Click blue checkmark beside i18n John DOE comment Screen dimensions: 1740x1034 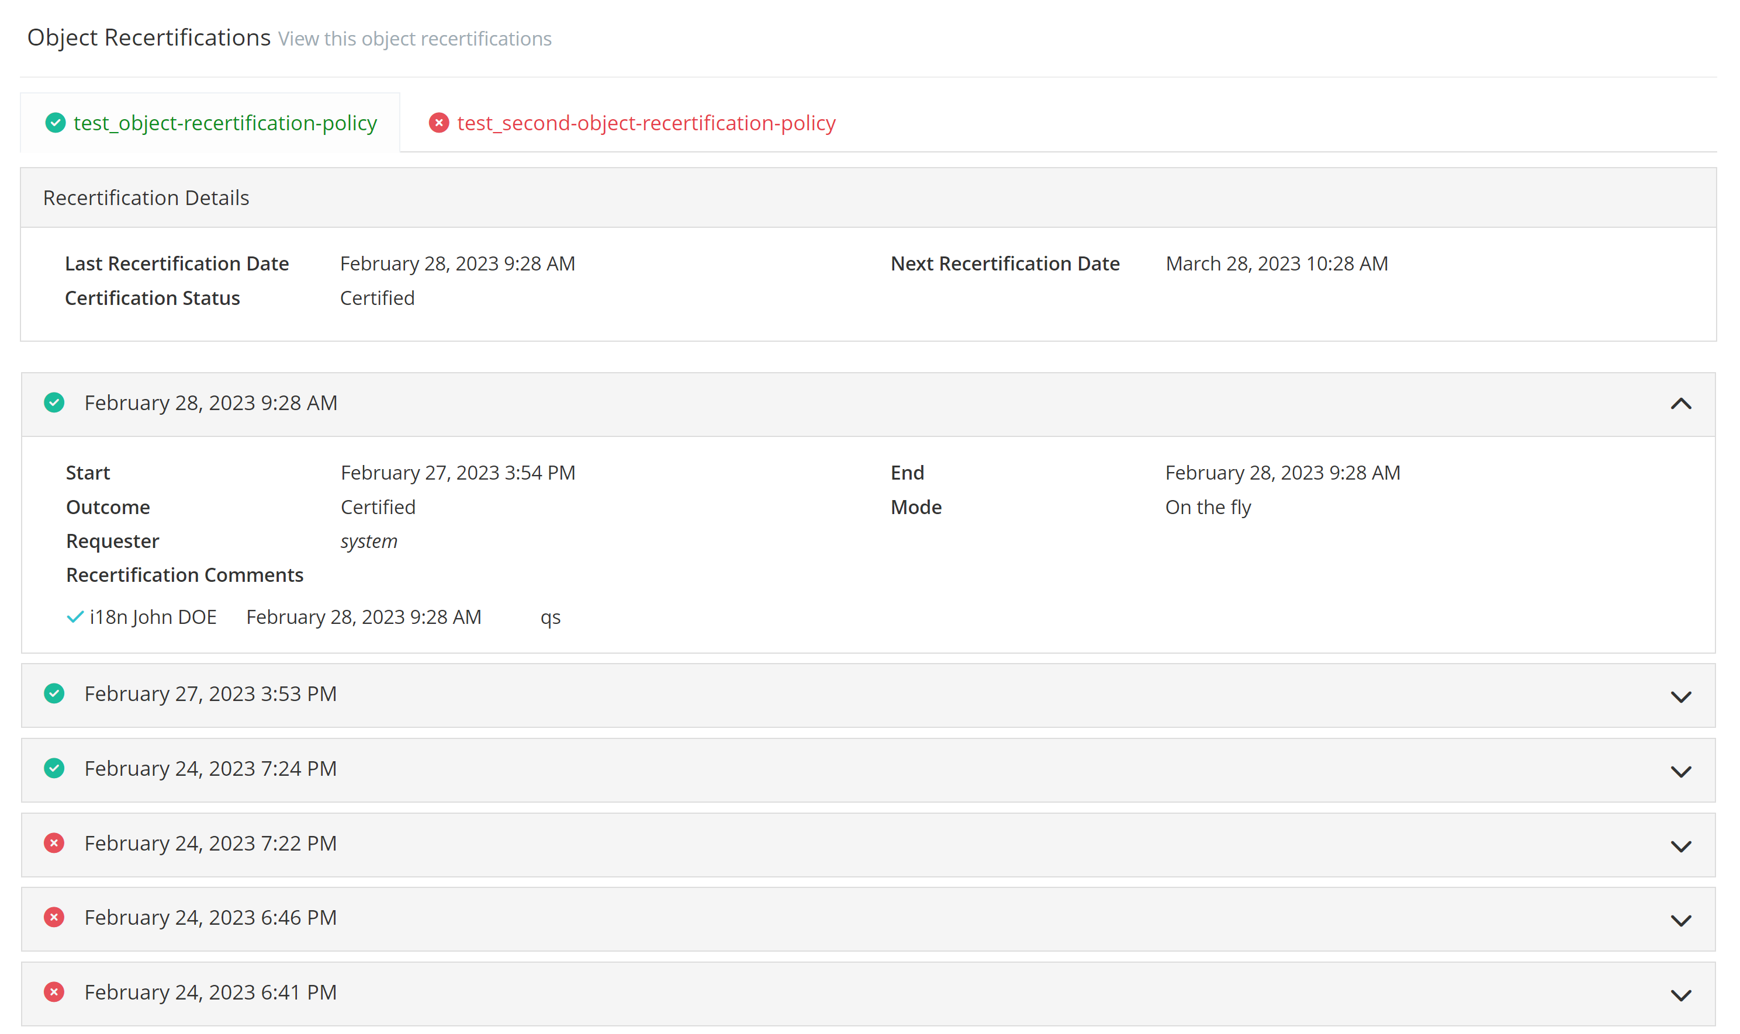tap(75, 617)
